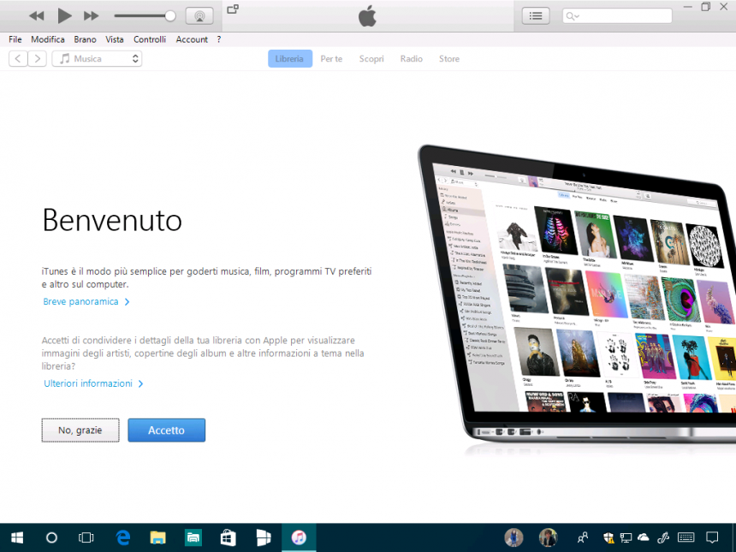Close the iTunes window
This screenshot has width=736, height=552.
tap(724, 7)
